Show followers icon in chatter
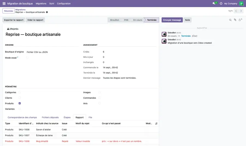Viewport: 246px width, 146px height. pos(240,20)
